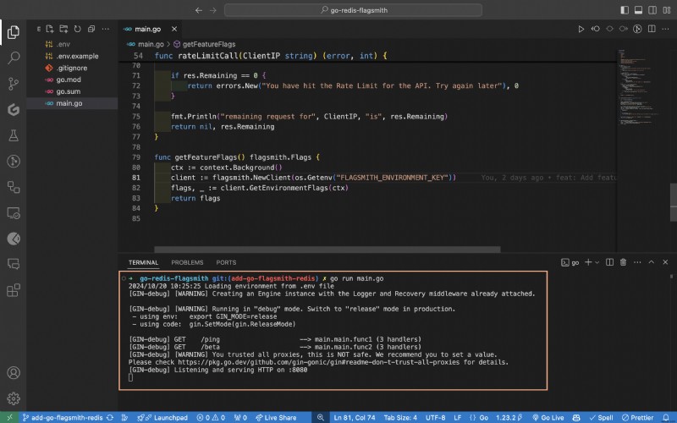Open the Search view in activity bar
The width and height of the screenshot is (677, 423).
tap(14, 58)
